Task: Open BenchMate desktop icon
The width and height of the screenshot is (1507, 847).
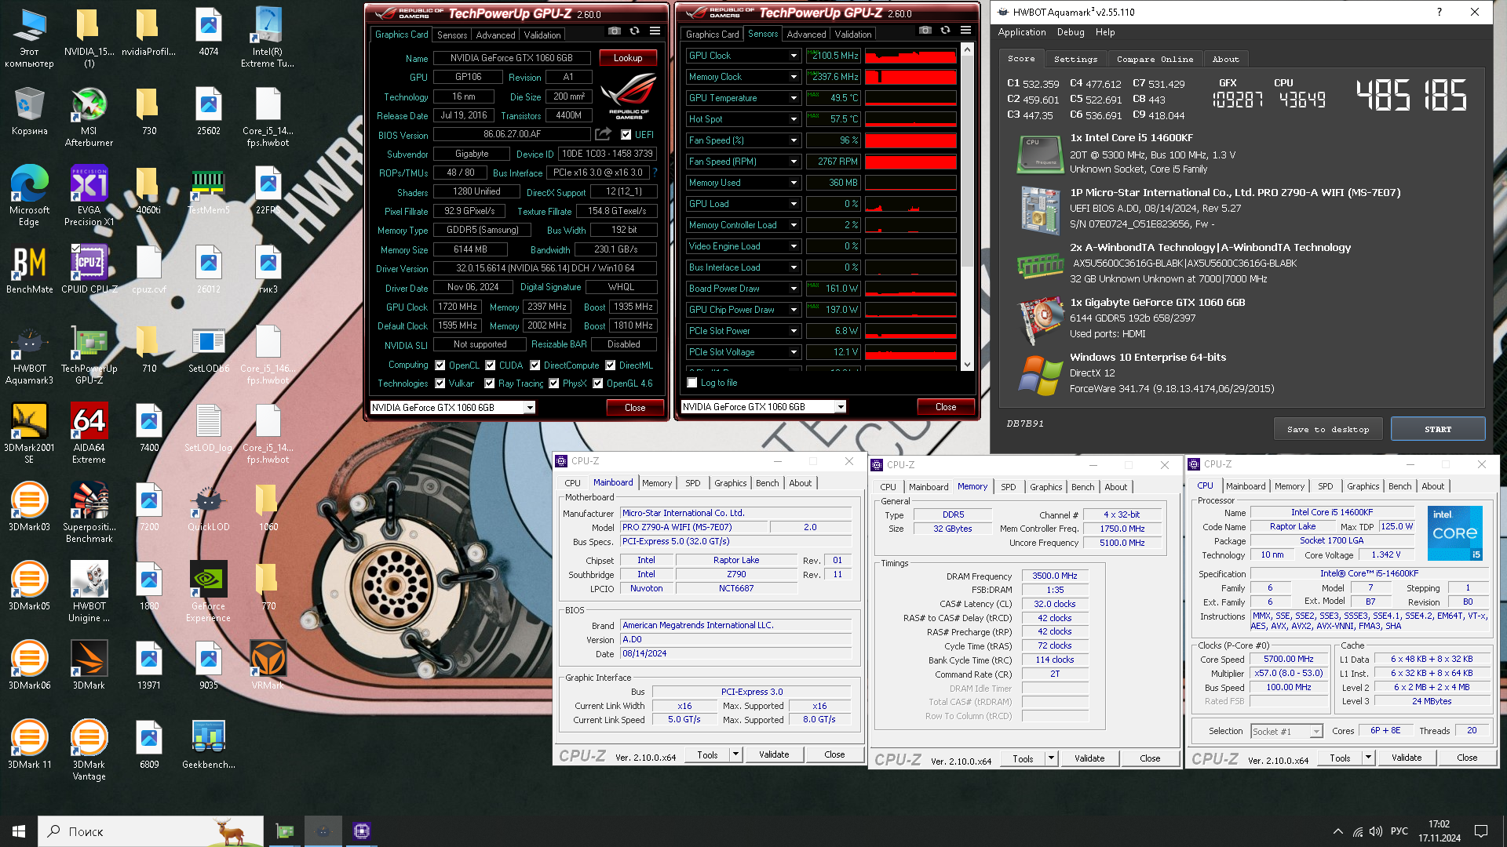Action: 29,269
